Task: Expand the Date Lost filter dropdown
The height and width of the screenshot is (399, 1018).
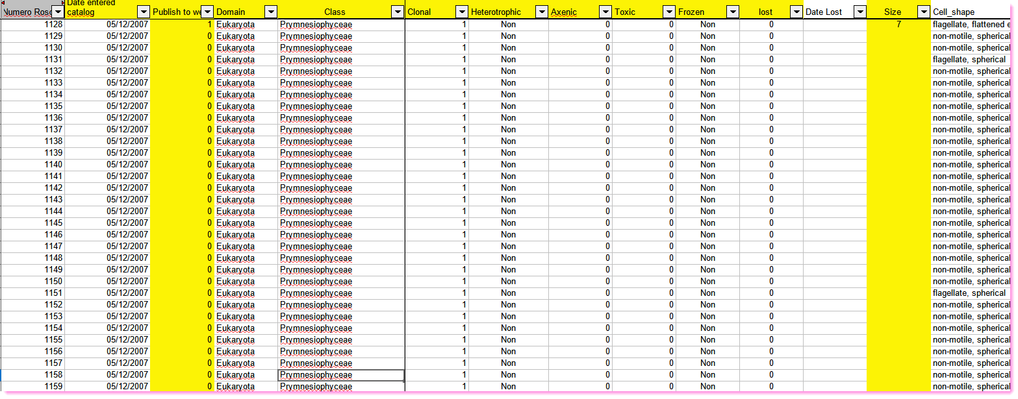Action: click(859, 12)
